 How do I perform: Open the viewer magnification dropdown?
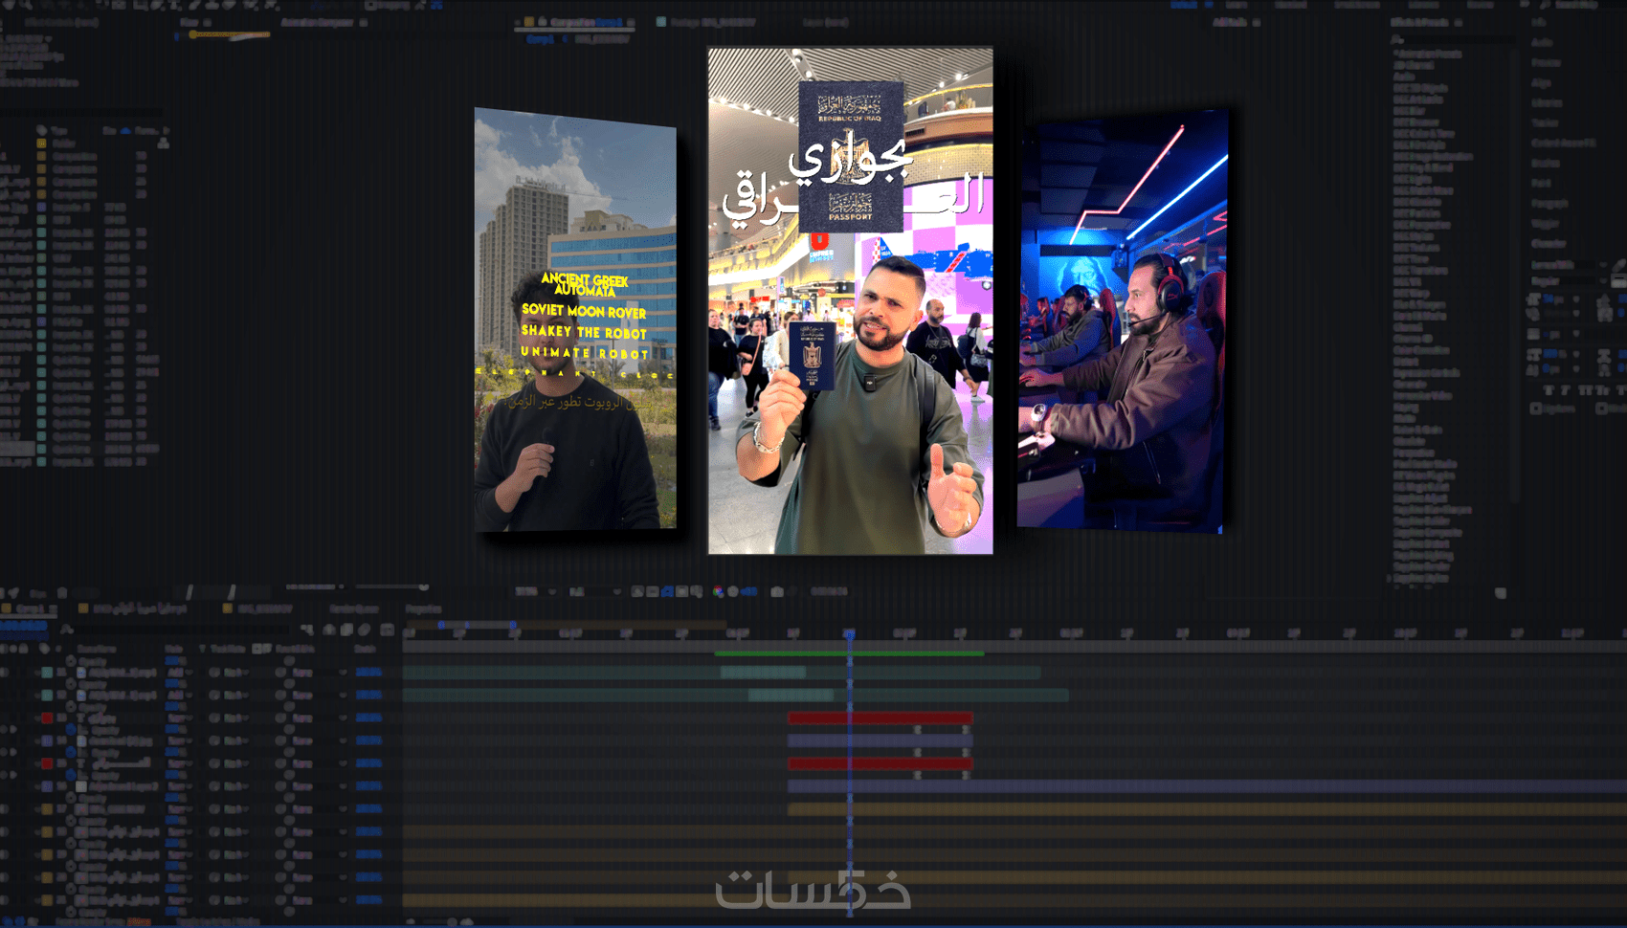click(x=536, y=591)
